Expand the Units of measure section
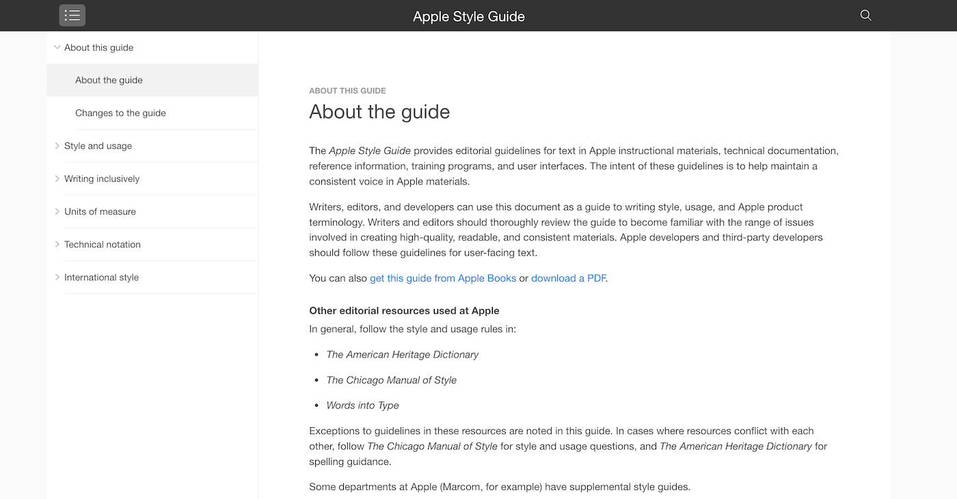Screen dimensions: 957x499 (x=57, y=211)
